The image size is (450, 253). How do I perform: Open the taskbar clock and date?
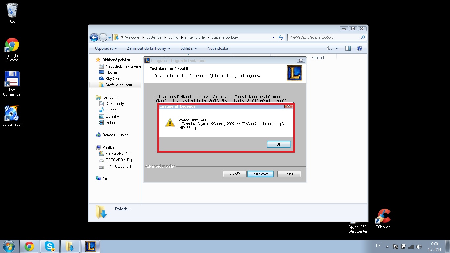pyautogui.click(x=435, y=247)
